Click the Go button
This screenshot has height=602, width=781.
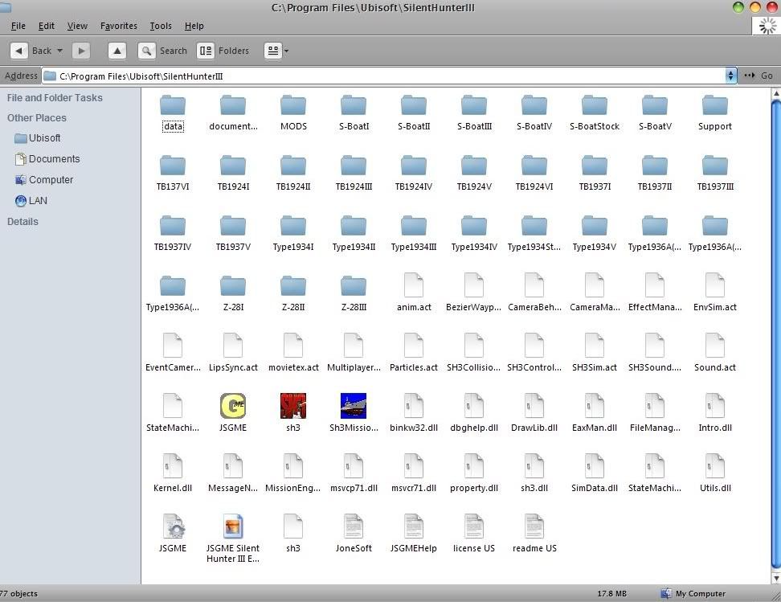pyautogui.click(x=759, y=76)
